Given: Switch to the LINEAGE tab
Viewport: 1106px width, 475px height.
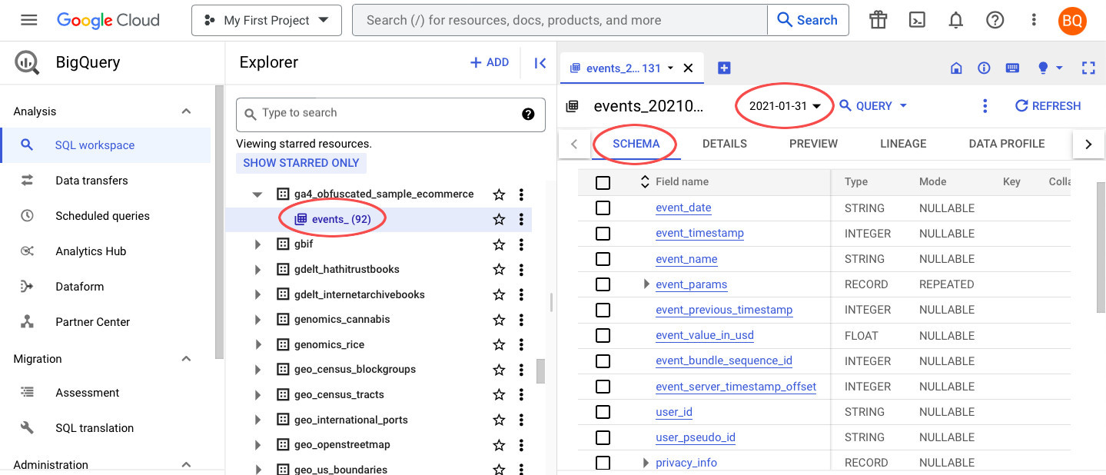Looking at the screenshot, I should point(903,144).
